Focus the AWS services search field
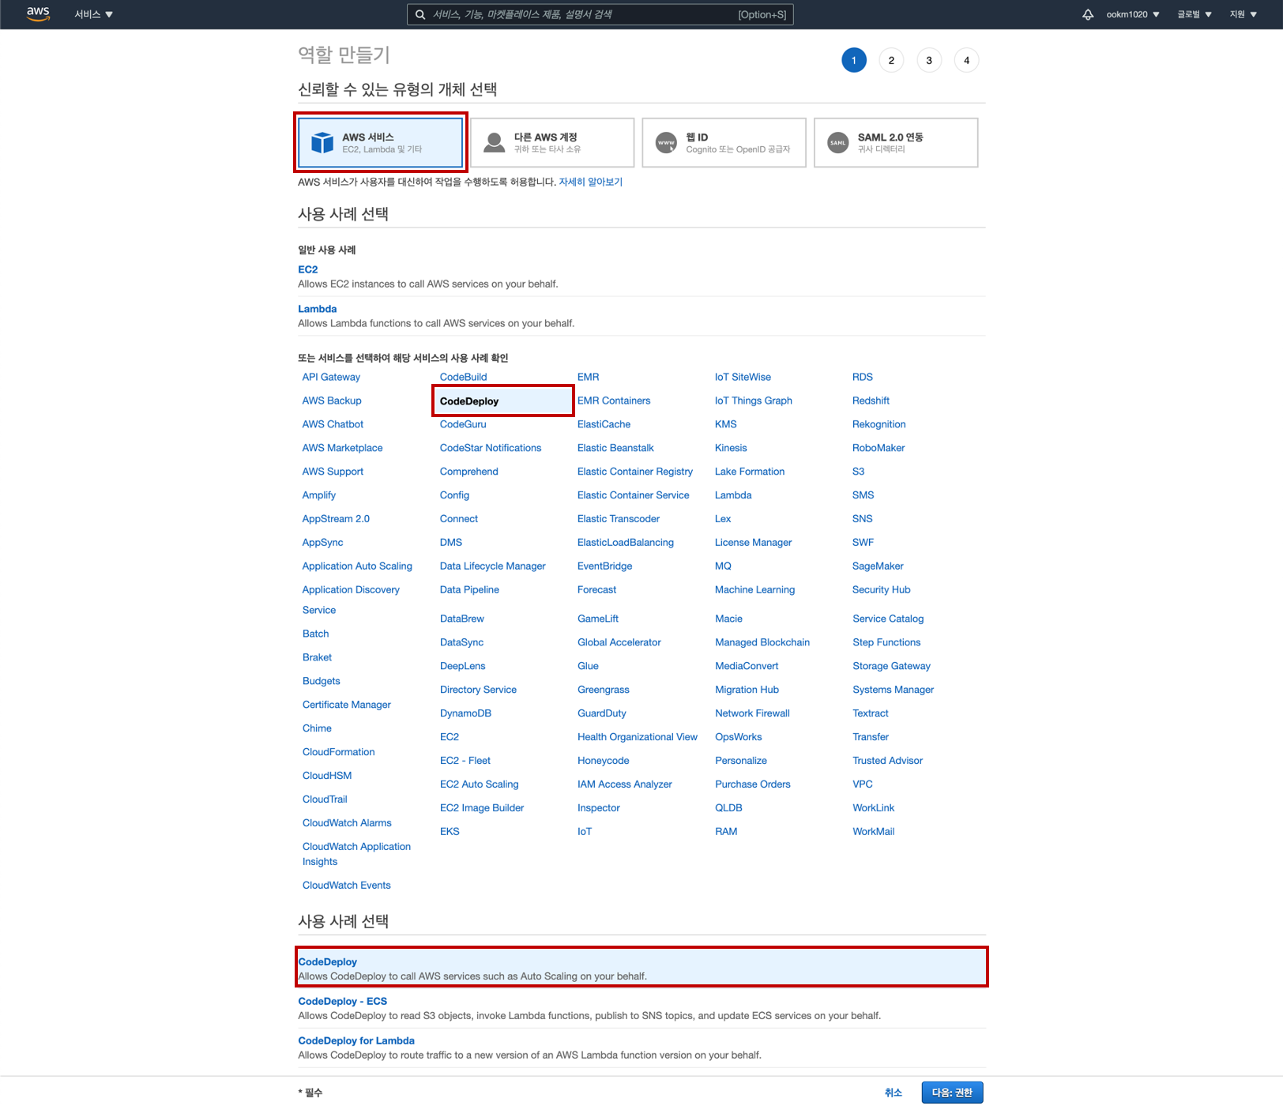Image resolution: width=1283 pixels, height=1106 pixels. pos(600,14)
